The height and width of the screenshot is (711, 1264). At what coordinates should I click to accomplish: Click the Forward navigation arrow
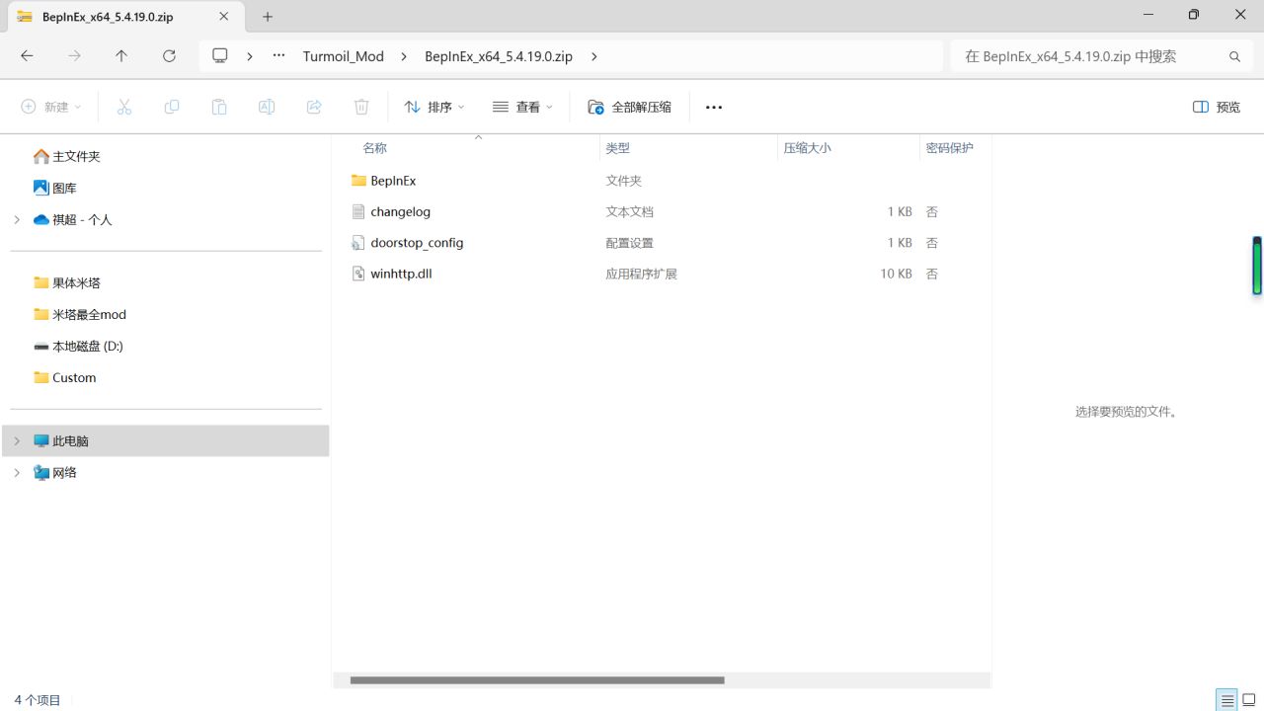tap(74, 56)
